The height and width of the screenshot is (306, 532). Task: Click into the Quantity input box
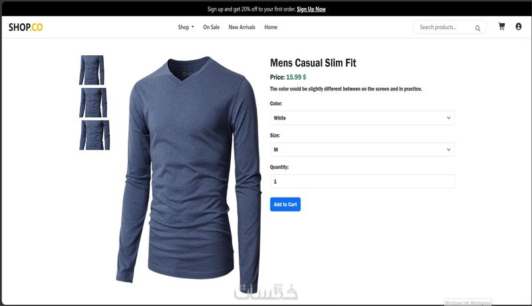coord(362,182)
